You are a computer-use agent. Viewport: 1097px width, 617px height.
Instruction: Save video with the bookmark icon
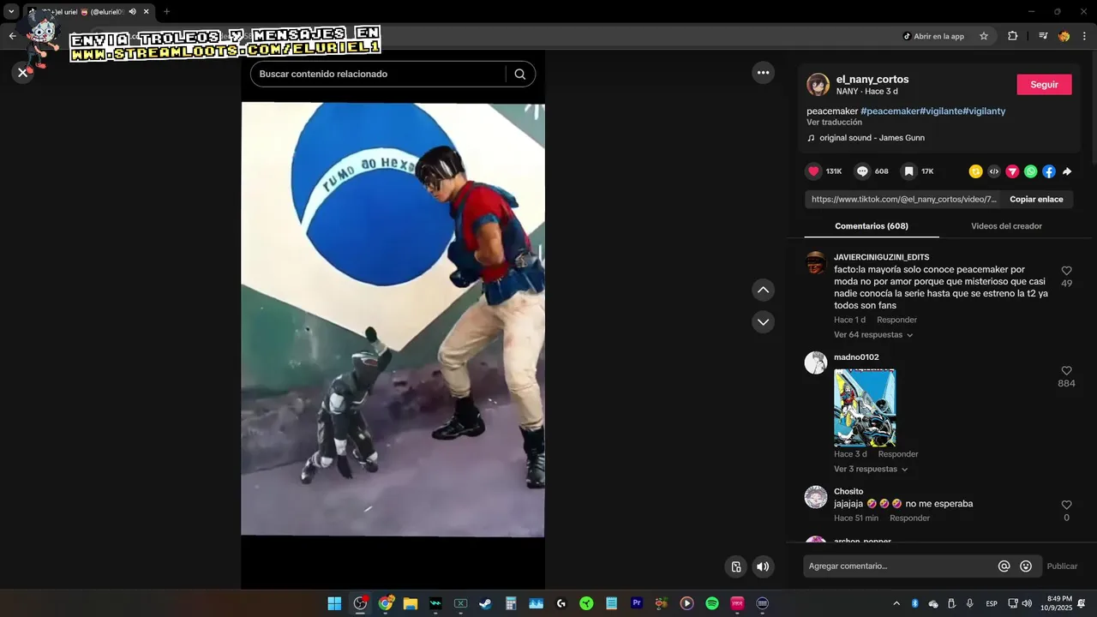909,171
